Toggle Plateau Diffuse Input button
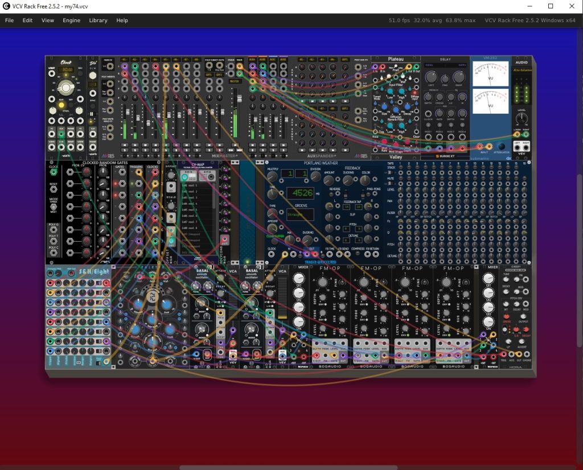The height and width of the screenshot is (470, 583). 415,93
